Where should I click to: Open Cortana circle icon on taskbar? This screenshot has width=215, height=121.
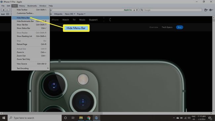tap(65, 118)
